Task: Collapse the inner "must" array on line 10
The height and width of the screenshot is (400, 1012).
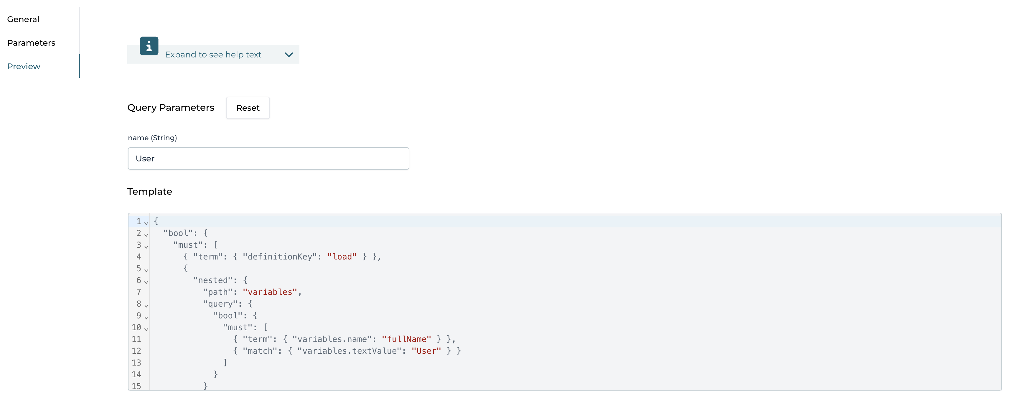Action: point(146,329)
